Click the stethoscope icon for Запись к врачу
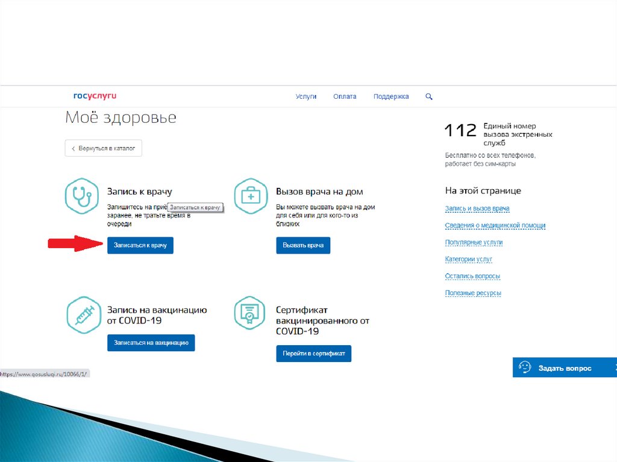Screen dimensions: 617x462 [82, 196]
